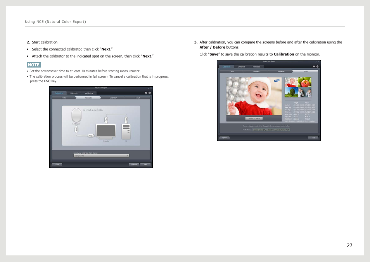Select the children at chalkboard thumbnail
Image resolution: width=370 pixels, height=262 pixels.
(304, 92)
